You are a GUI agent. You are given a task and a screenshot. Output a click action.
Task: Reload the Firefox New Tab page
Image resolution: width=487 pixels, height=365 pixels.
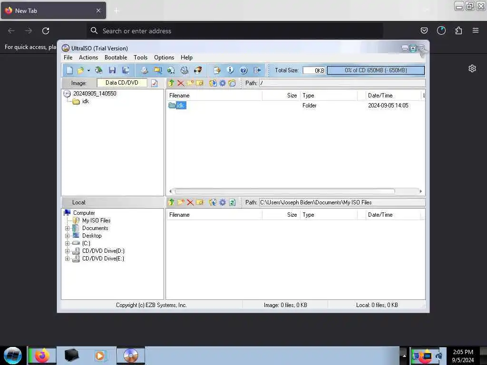pos(46,31)
